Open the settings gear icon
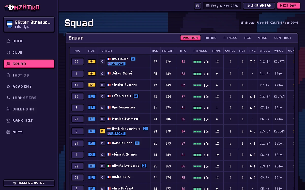This screenshot has width=305, height=190. click(198, 6)
